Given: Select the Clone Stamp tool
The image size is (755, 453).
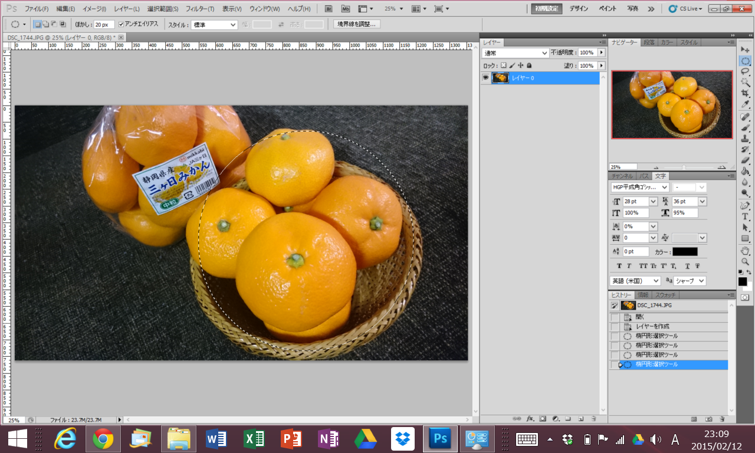Looking at the screenshot, I should pos(745,139).
